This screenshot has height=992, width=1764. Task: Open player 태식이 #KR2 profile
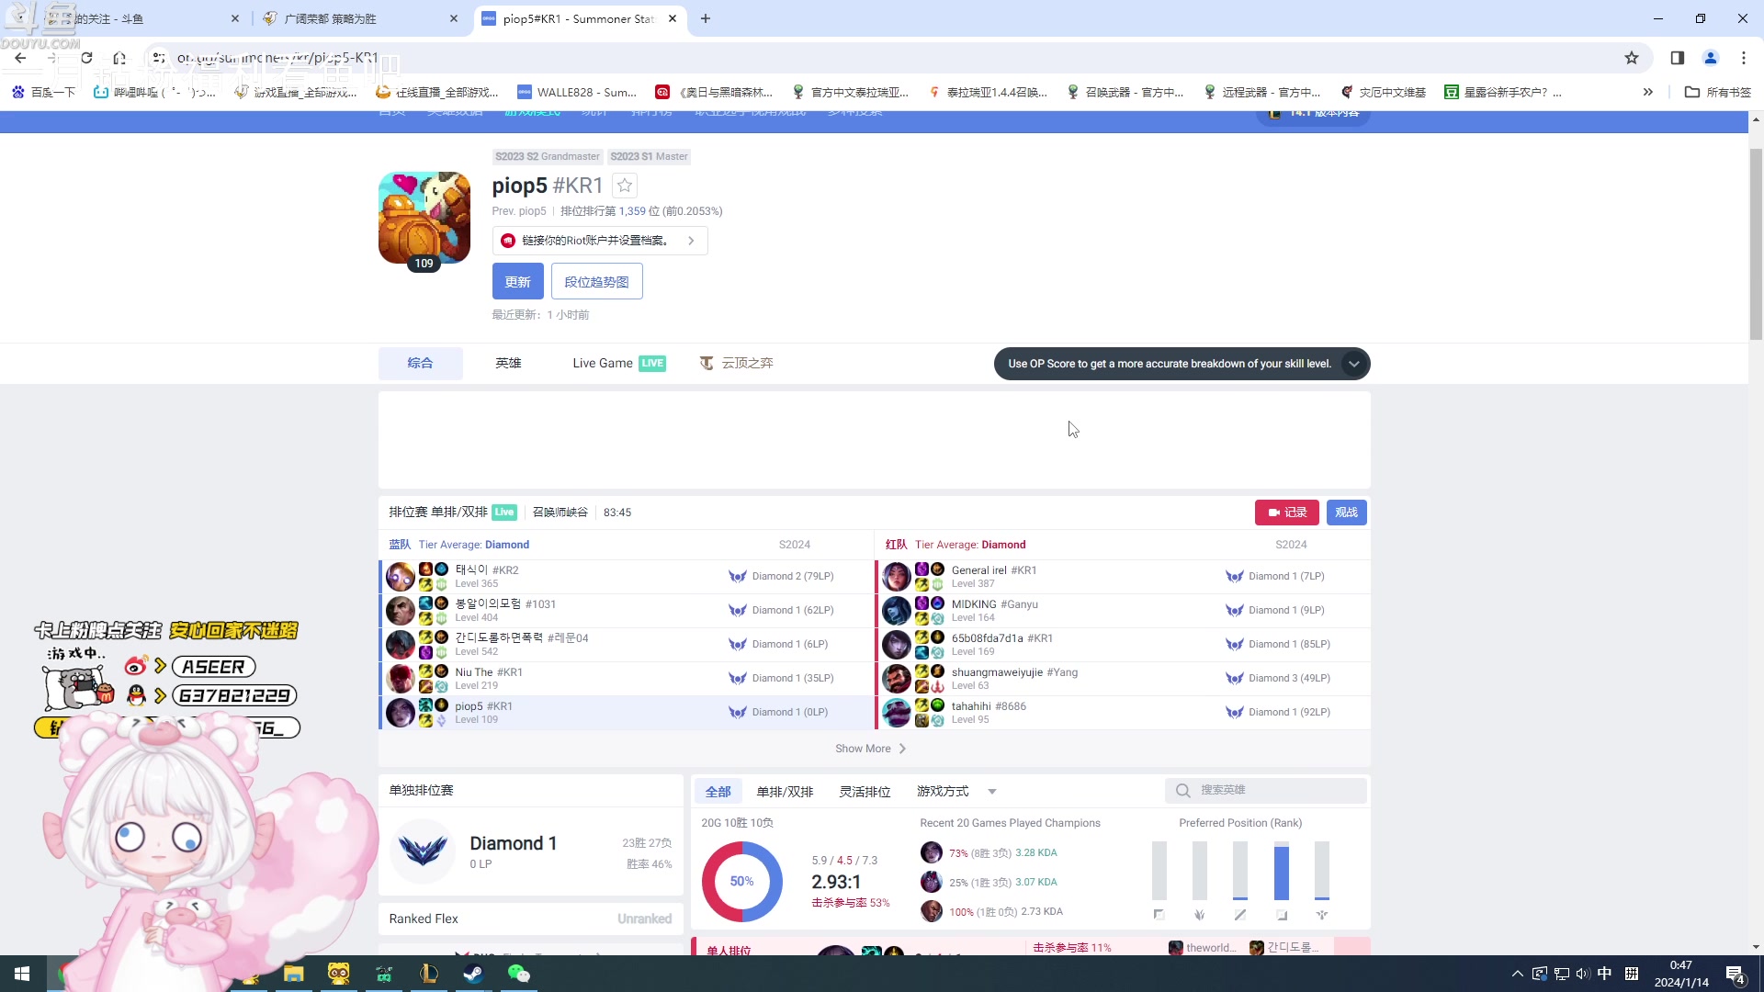(487, 570)
